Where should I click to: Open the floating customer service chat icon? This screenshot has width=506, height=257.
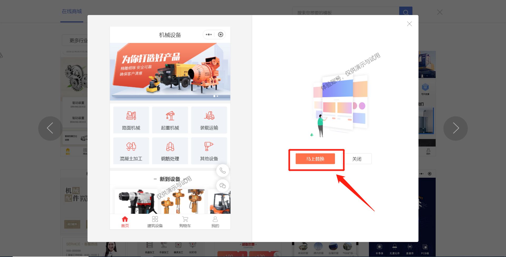click(x=223, y=186)
